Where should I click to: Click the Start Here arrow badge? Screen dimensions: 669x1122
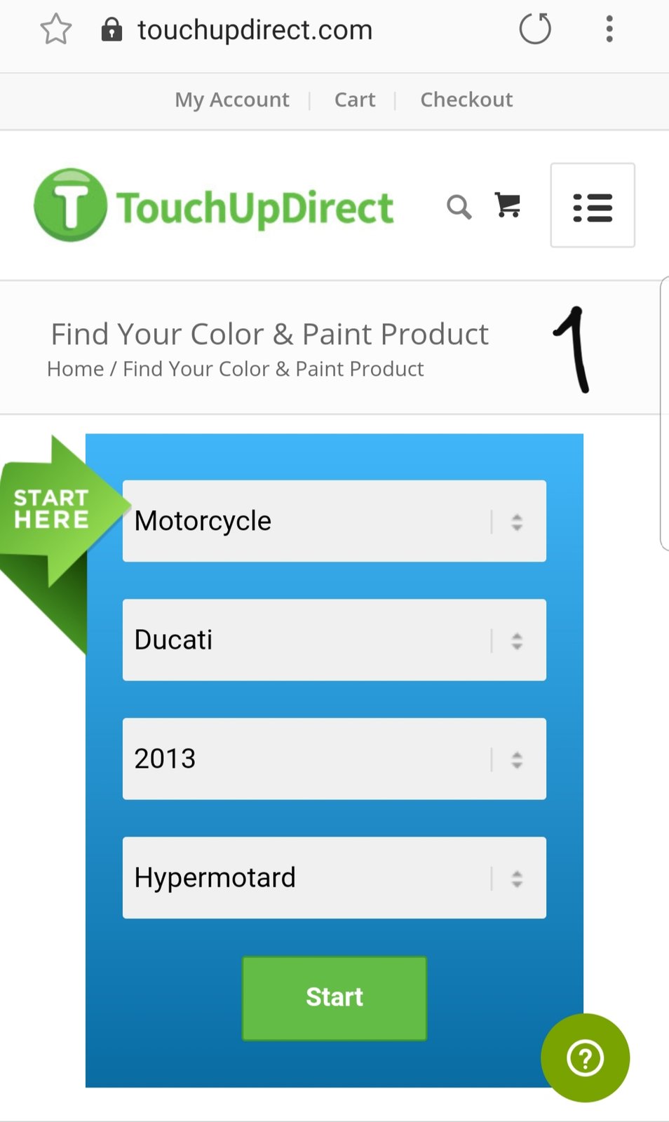pyautogui.click(x=53, y=510)
